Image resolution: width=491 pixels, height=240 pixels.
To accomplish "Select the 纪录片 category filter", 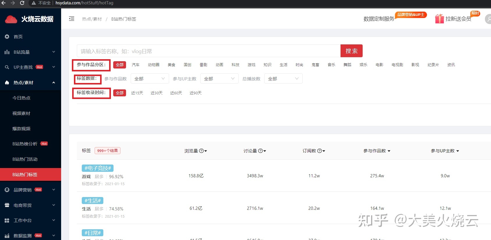I will click(433, 65).
